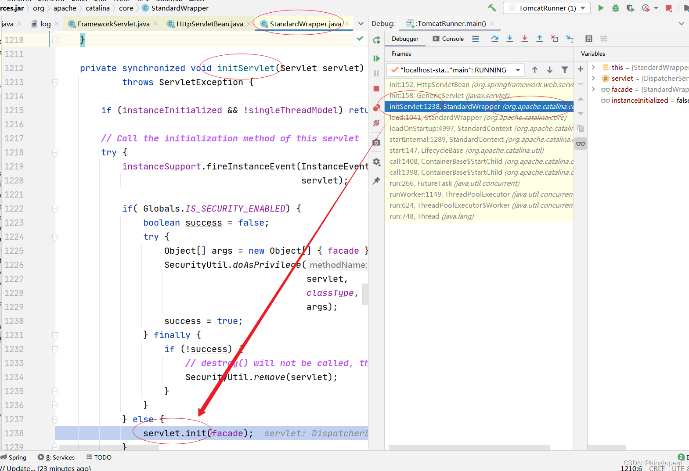Viewport: 689px width, 471px height.
Task: Toggle the fold at line 1213
Action: 55,82
